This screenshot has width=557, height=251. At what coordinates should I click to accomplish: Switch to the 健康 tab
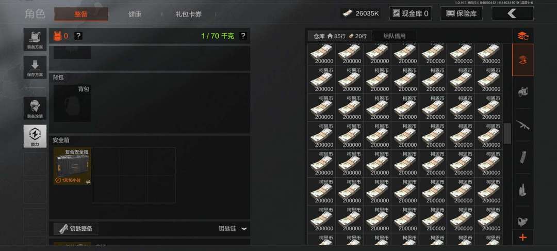[x=135, y=14]
